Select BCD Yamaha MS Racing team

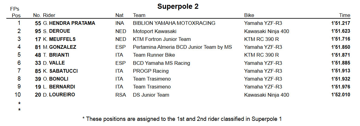pos(162,63)
